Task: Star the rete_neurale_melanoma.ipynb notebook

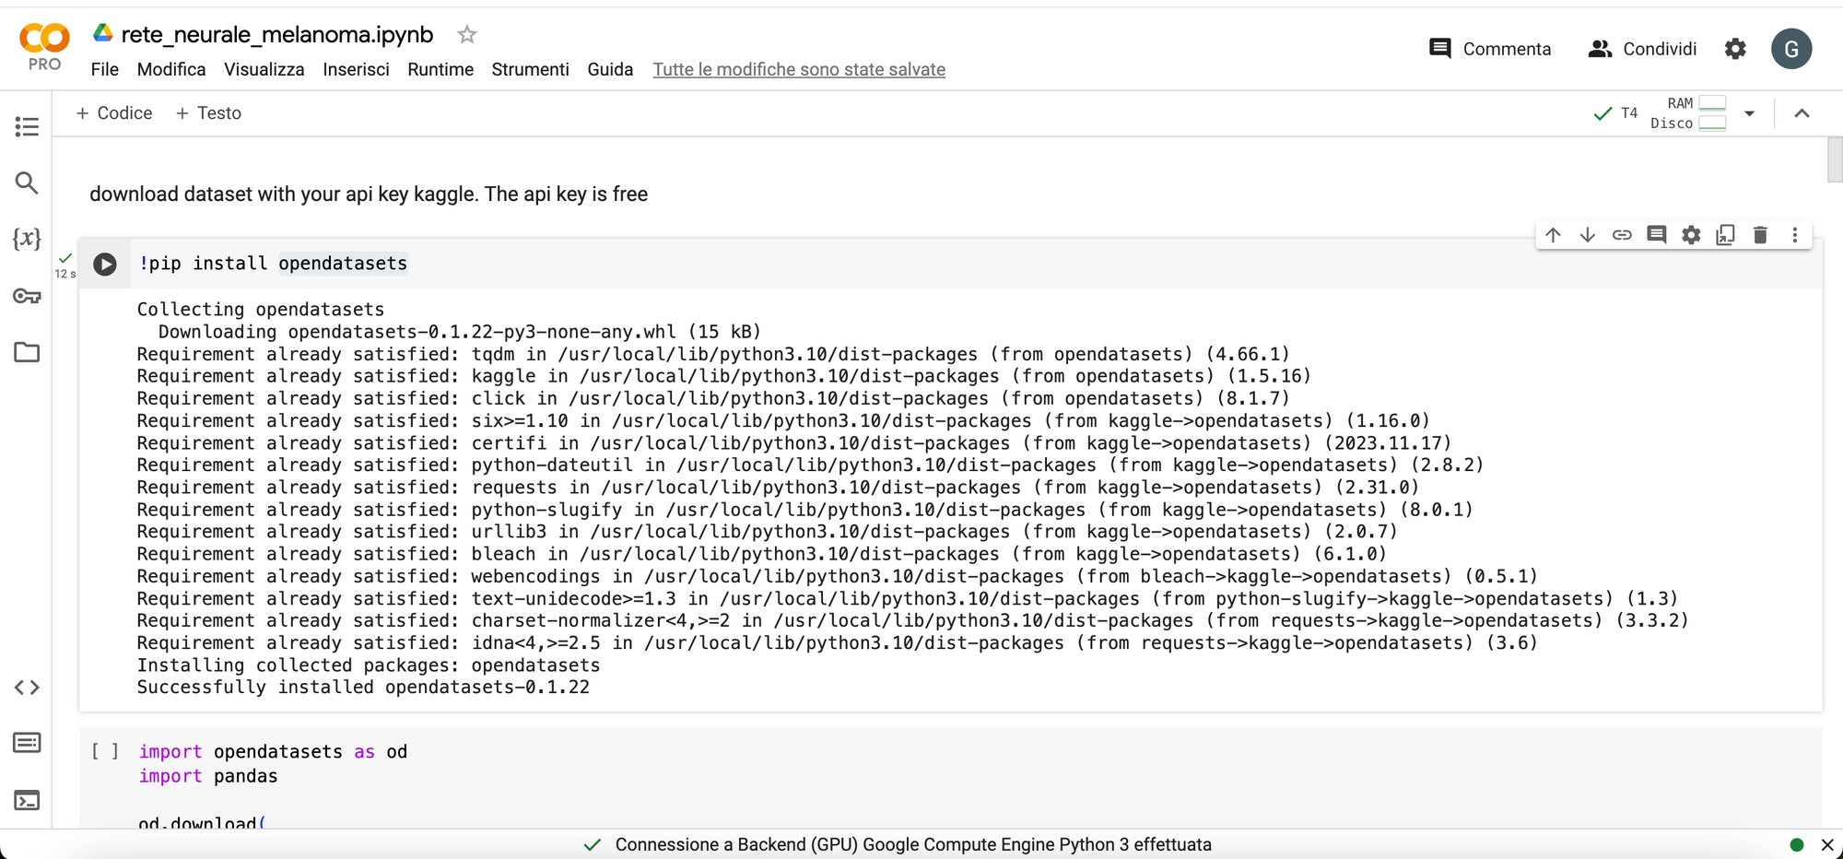Action: [x=467, y=35]
